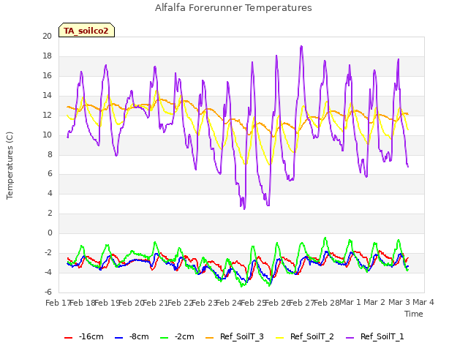
Task: Toggle the -2cm legend entry
Action: pos(177,336)
